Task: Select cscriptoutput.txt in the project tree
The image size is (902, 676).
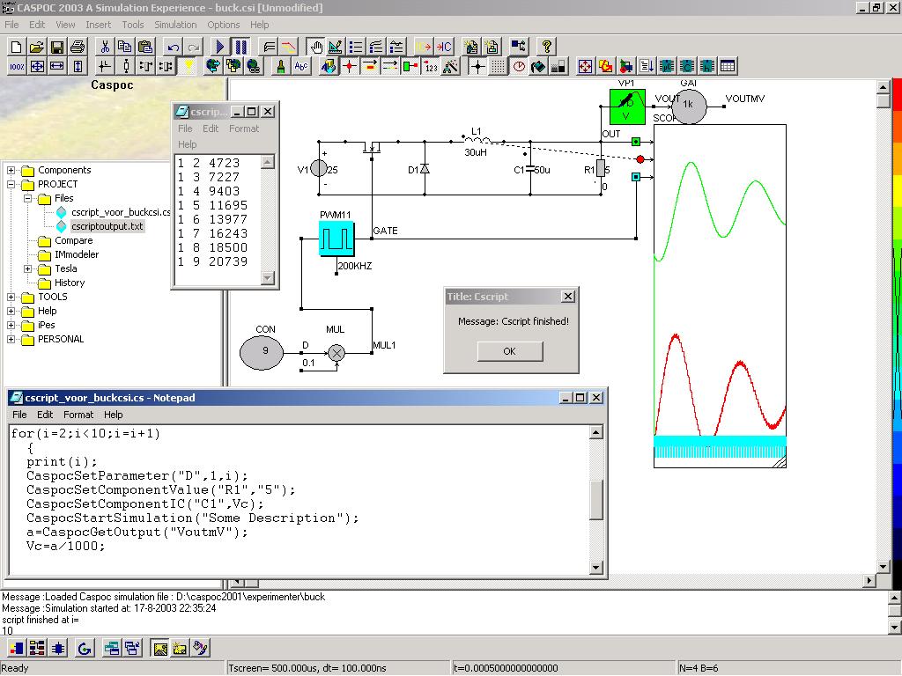Action: click(107, 226)
